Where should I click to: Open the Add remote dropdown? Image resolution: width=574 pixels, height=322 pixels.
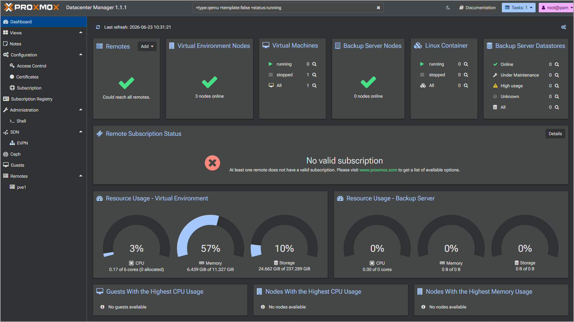[x=147, y=46]
